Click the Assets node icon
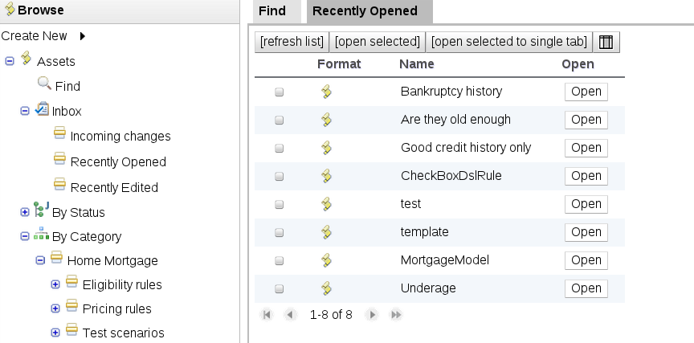Image resolution: width=694 pixels, height=343 pixels. 26,59
